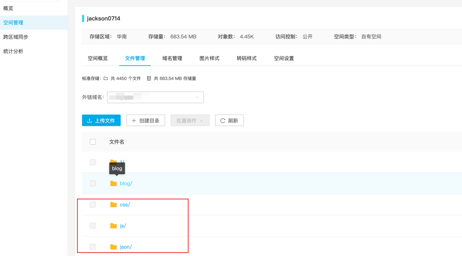Expand the 批量操作 dropdown
Viewport: 462px width, 256px height.
pyautogui.click(x=190, y=120)
